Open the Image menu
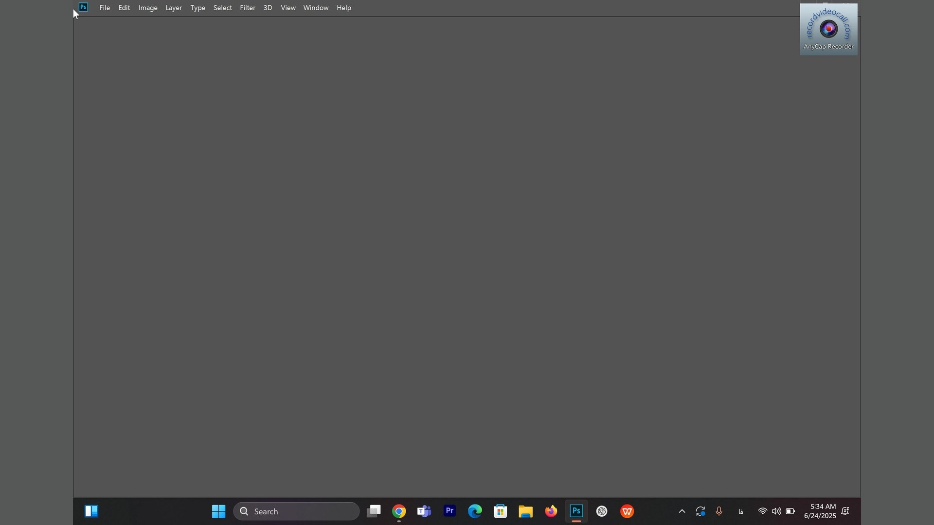Viewport: 934px width, 525px height. click(x=148, y=8)
